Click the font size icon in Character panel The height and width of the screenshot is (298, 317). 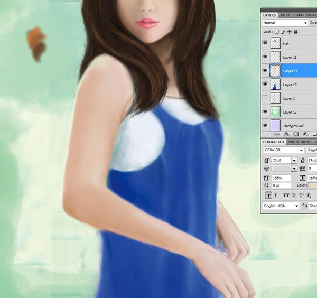[x=267, y=160]
